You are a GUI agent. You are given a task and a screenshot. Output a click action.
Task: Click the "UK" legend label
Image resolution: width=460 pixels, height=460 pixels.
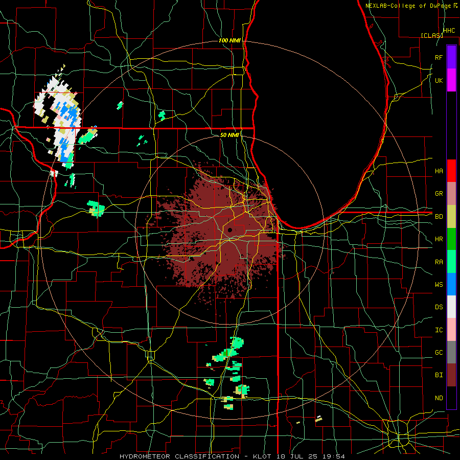click(x=439, y=80)
